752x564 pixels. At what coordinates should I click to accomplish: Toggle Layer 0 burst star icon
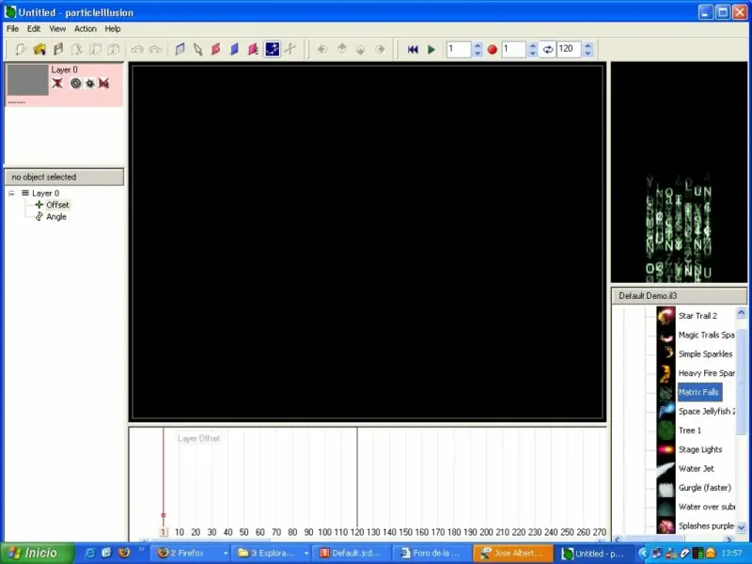point(89,84)
